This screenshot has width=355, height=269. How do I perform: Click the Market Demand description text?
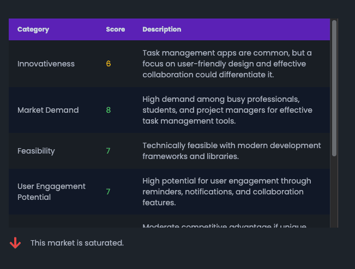[x=227, y=110]
